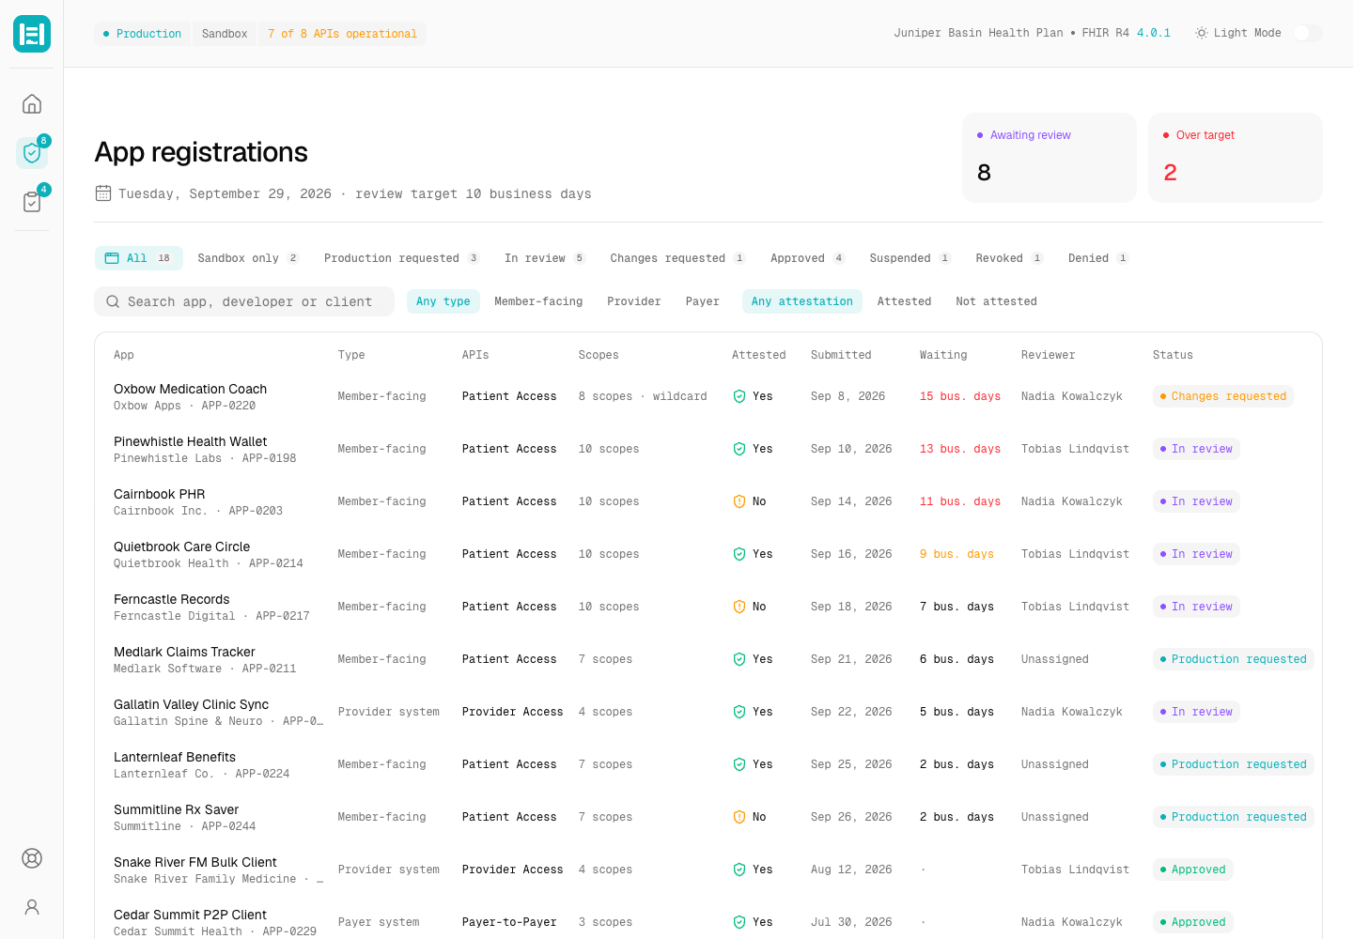This screenshot has height=939, width=1353.
Task: Filter by Member-facing type
Action: tap(538, 301)
